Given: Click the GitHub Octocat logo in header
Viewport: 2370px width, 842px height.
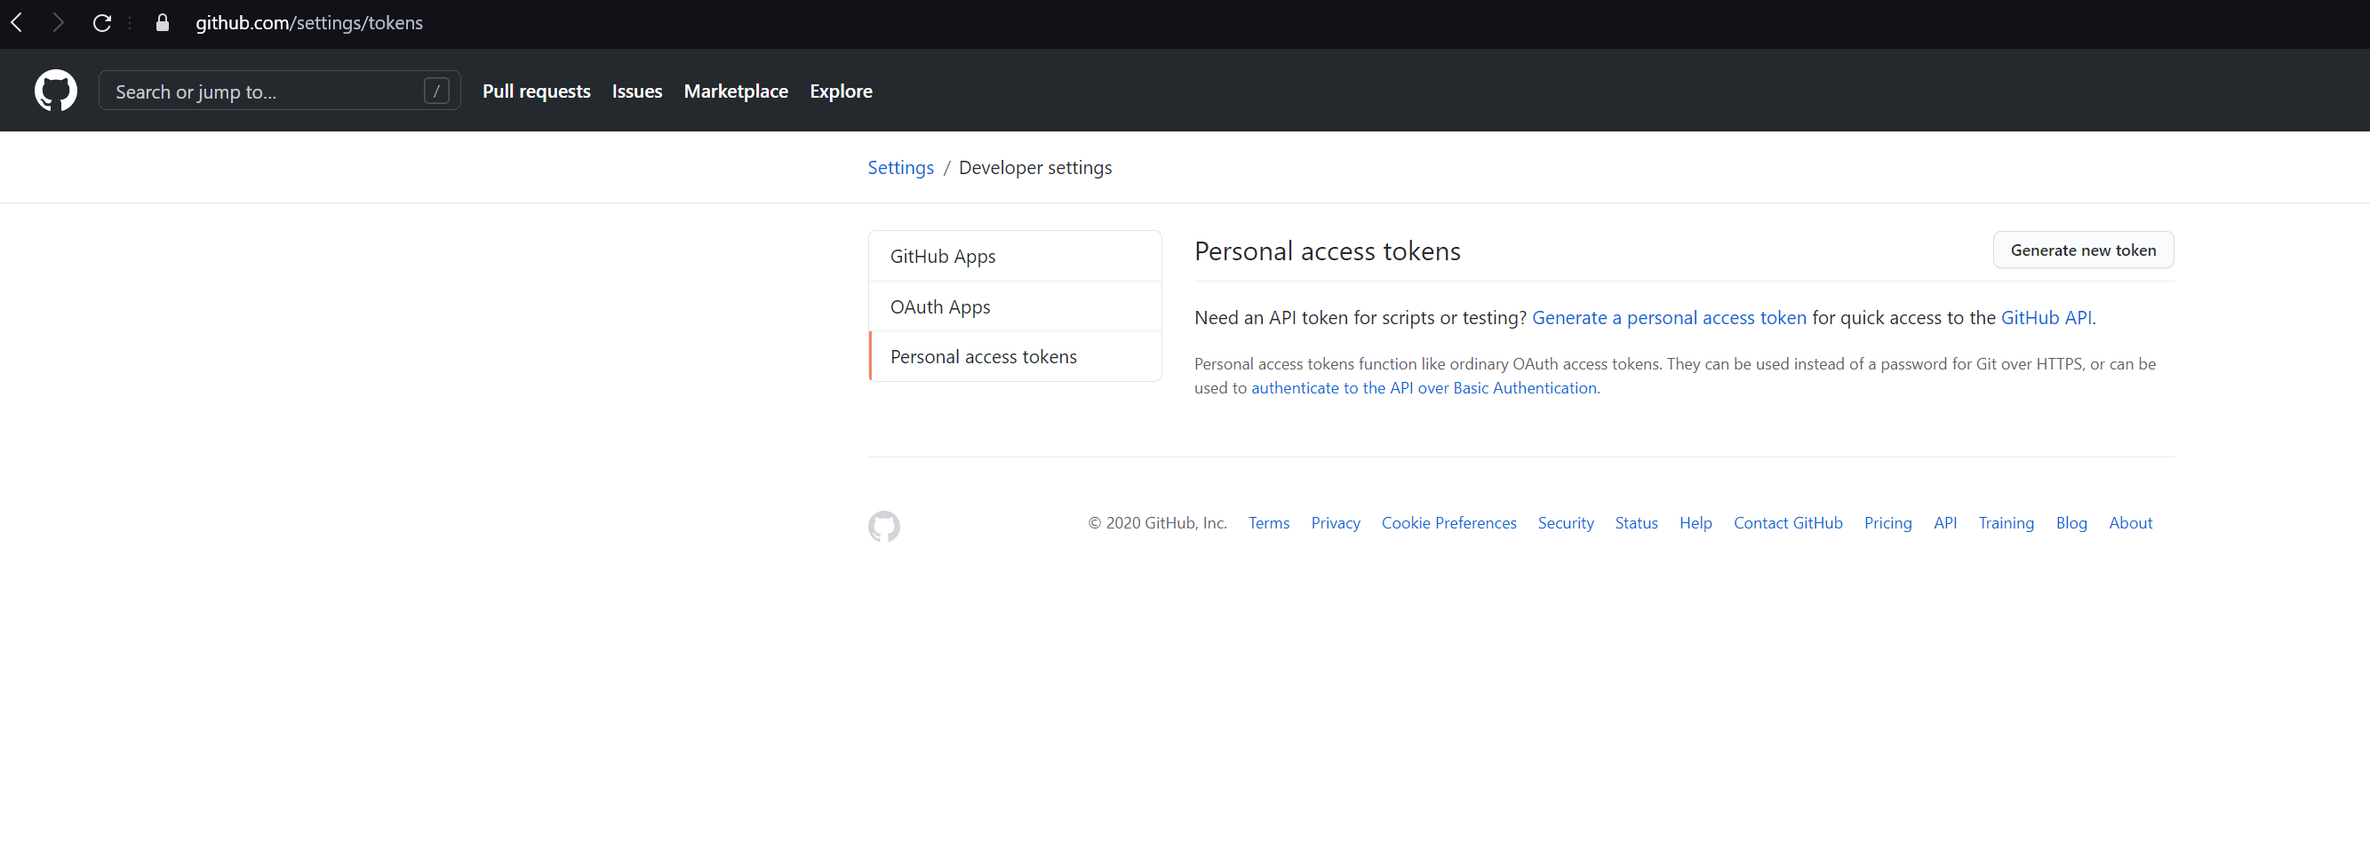Looking at the screenshot, I should 55,91.
